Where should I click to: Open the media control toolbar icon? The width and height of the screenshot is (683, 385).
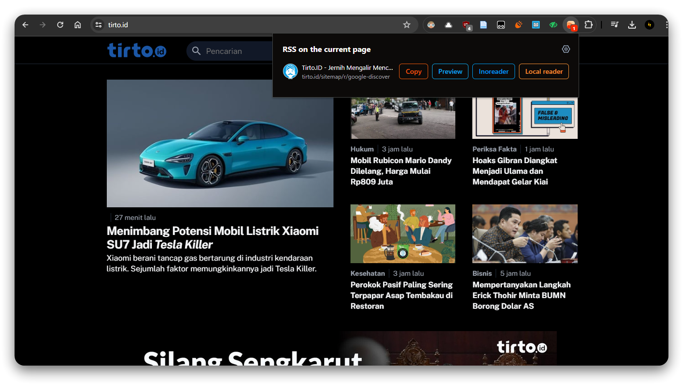tap(615, 25)
